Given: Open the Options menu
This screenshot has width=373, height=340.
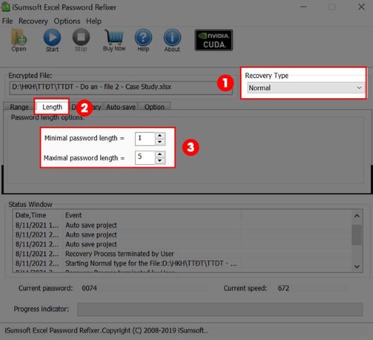Looking at the screenshot, I should [x=67, y=21].
